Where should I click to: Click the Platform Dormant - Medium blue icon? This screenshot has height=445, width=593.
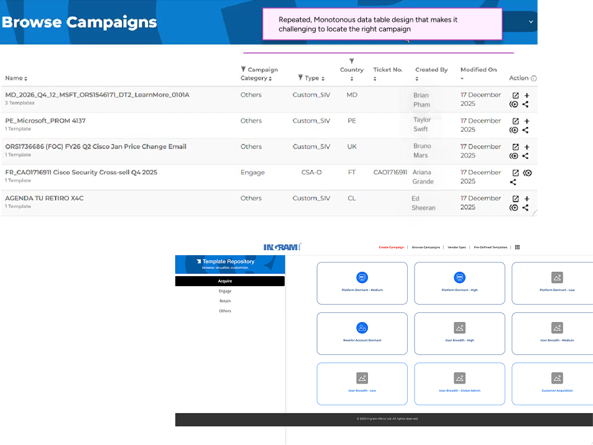(x=362, y=277)
